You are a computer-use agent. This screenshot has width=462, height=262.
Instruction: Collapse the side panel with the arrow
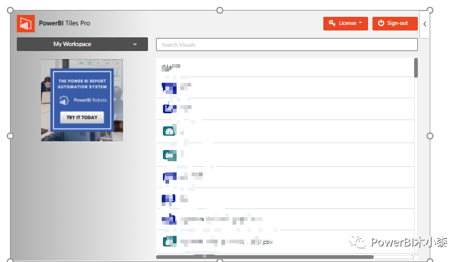click(425, 24)
